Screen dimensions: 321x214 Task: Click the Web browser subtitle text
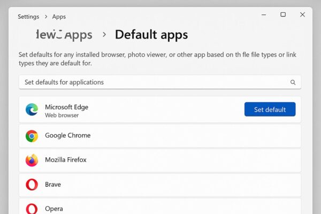point(62,116)
